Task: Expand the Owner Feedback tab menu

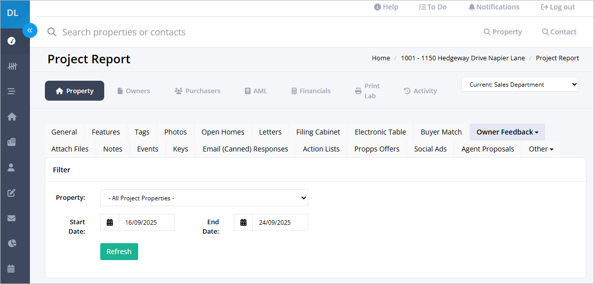Action: click(507, 132)
